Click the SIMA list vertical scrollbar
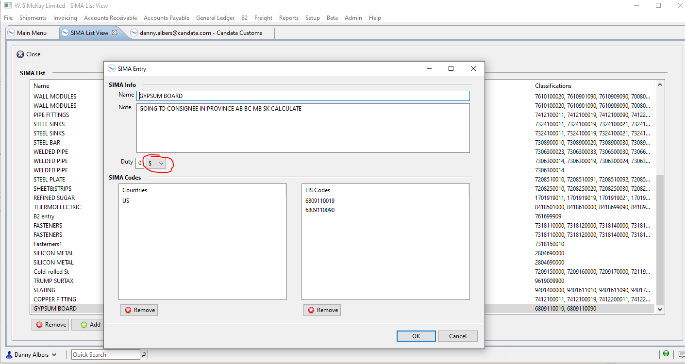The height and width of the screenshot is (364, 685). 659,197
